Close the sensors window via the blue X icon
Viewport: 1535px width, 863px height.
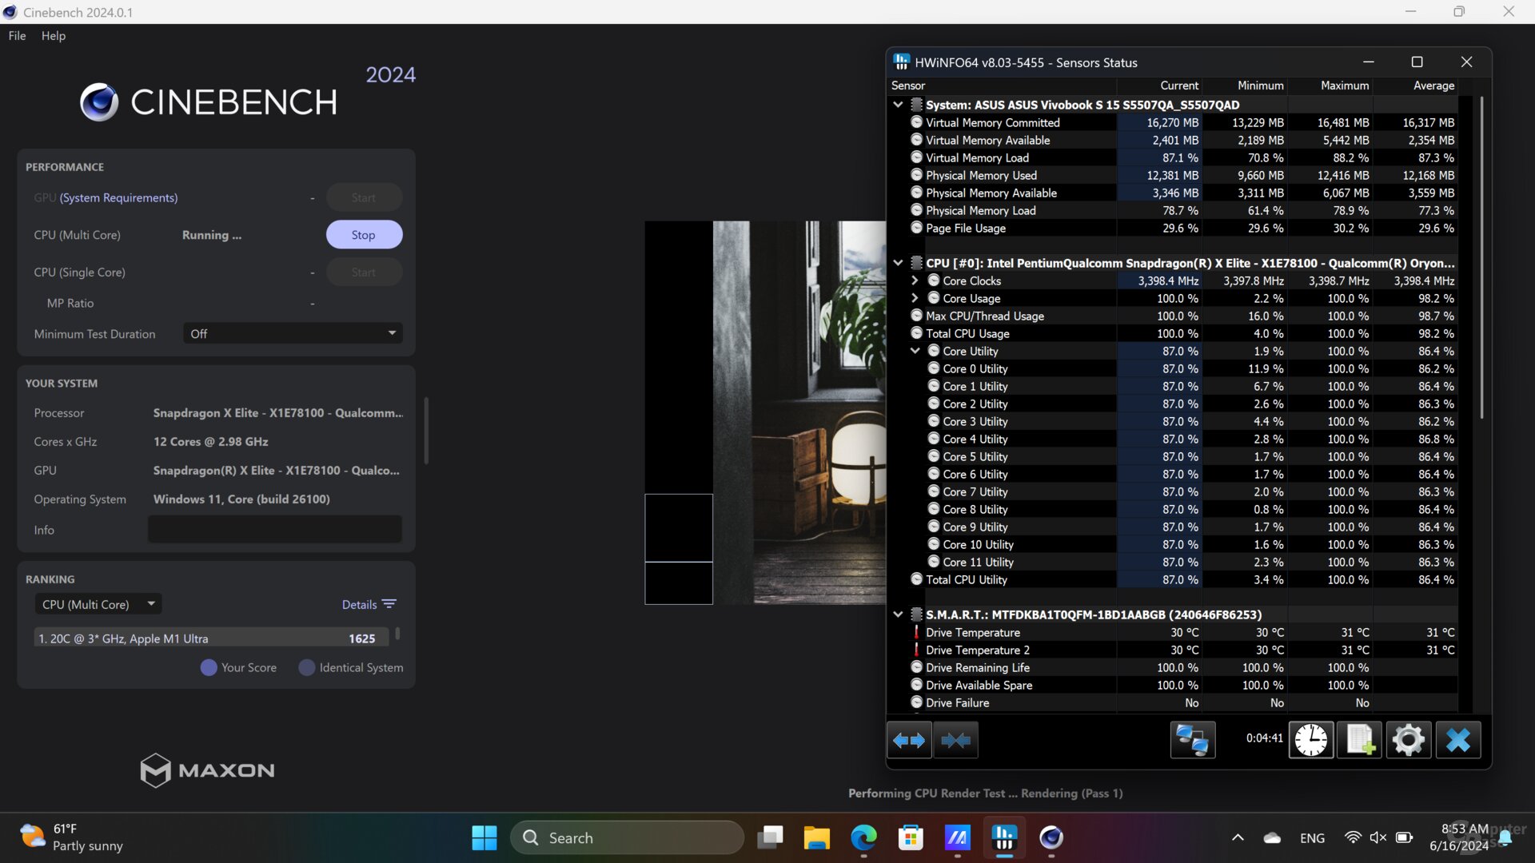tap(1458, 741)
